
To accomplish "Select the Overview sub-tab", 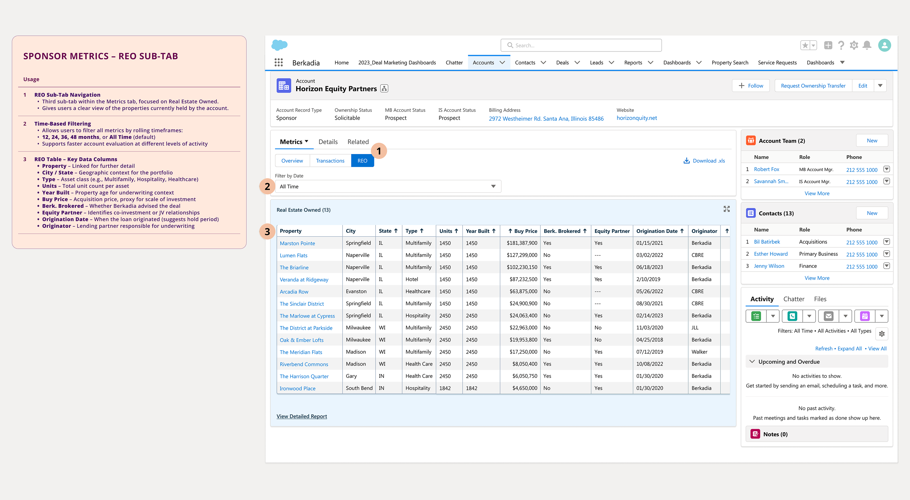I will click(x=292, y=161).
